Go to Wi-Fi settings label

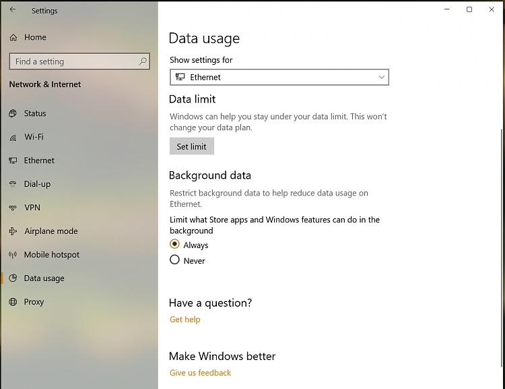click(x=34, y=137)
